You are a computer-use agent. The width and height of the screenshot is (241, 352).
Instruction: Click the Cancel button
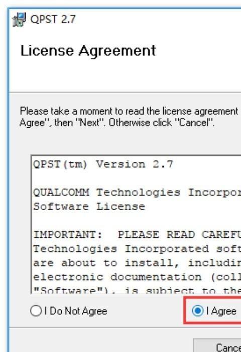pyautogui.click(x=228, y=347)
